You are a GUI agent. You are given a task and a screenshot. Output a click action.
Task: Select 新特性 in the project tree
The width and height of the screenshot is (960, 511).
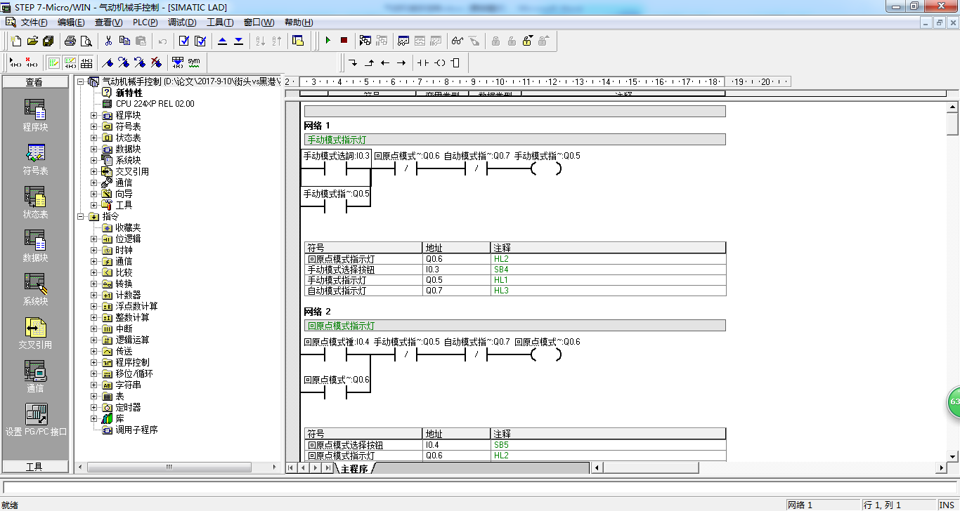pos(129,93)
